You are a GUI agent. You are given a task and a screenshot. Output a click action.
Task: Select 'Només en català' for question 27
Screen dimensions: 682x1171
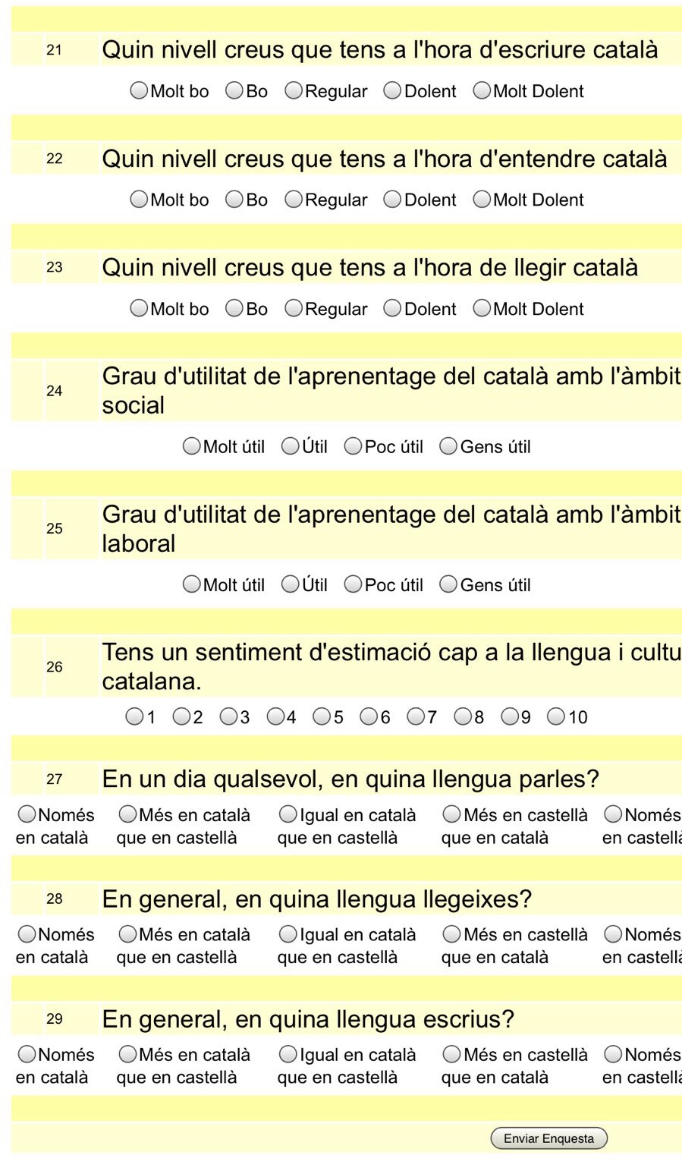(27, 814)
